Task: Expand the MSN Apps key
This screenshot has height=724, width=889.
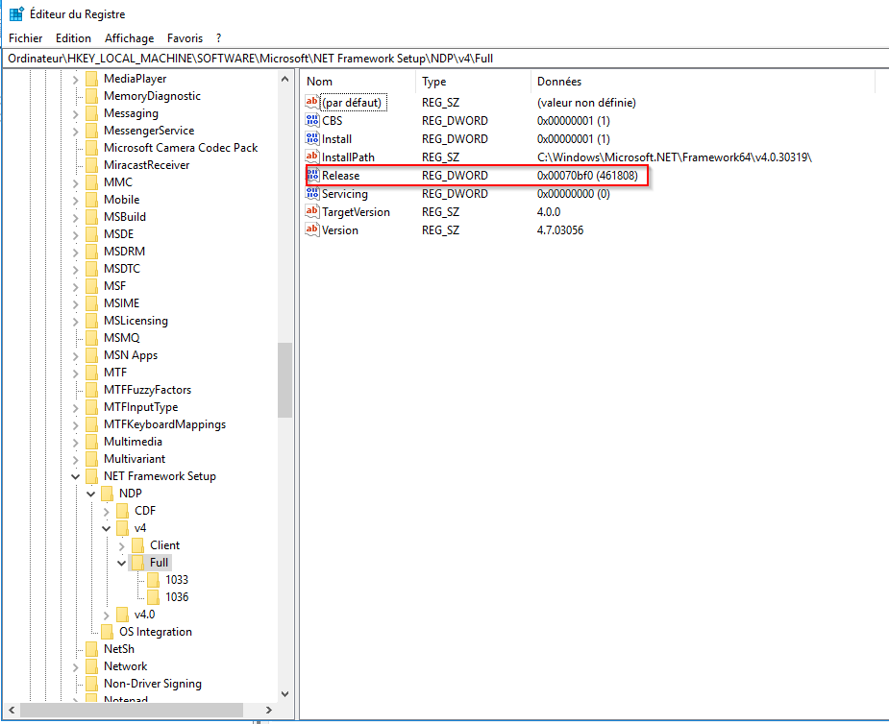Action: click(75, 356)
